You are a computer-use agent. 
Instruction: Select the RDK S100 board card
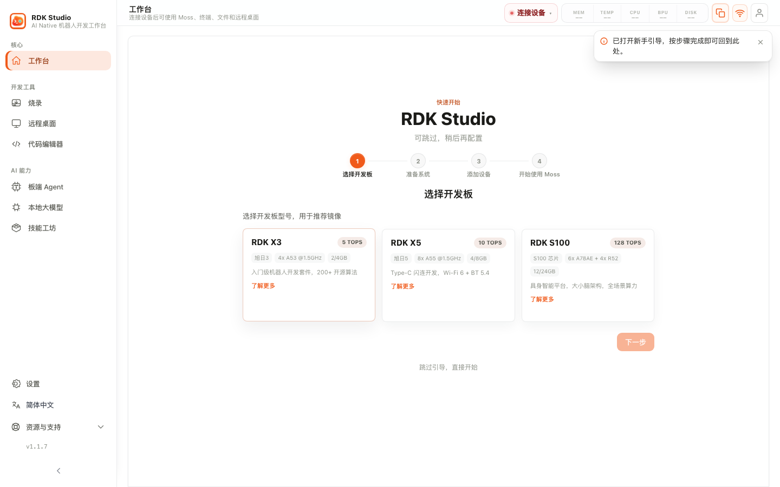pos(588,275)
